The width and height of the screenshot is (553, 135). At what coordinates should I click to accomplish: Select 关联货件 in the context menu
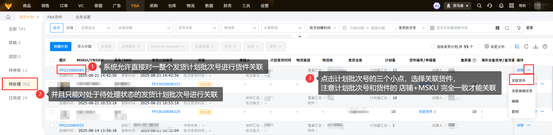pos(519,81)
